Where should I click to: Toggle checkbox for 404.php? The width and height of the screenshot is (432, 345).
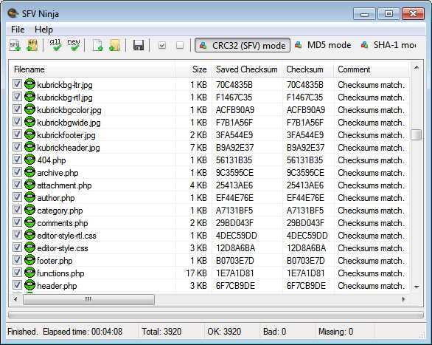[x=17, y=160]
